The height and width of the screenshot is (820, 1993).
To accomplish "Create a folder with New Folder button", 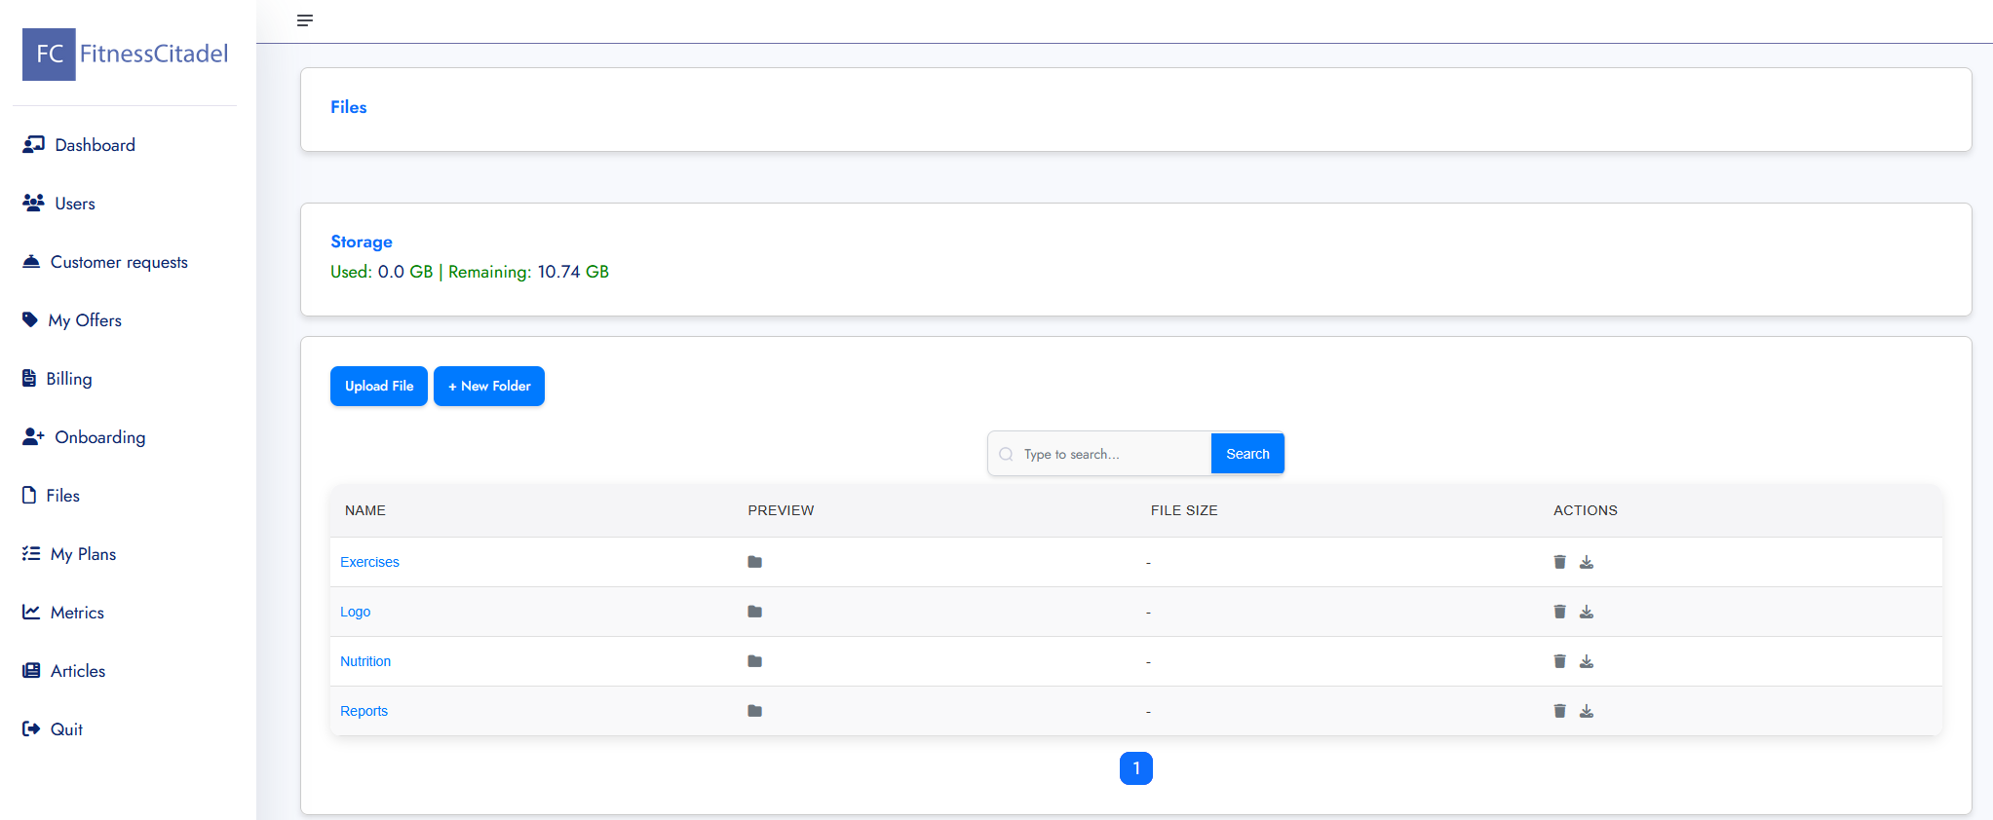I will click(489, 387).
